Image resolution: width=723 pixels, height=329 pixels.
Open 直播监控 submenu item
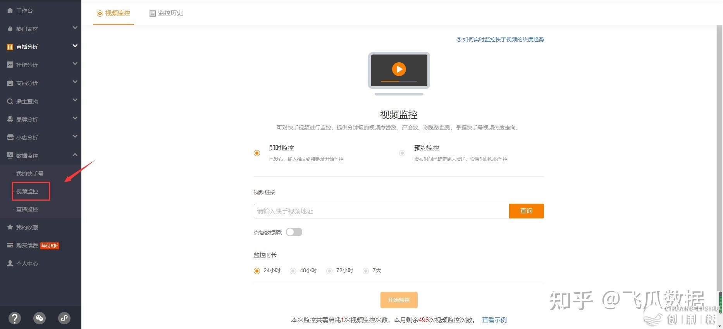27,209
